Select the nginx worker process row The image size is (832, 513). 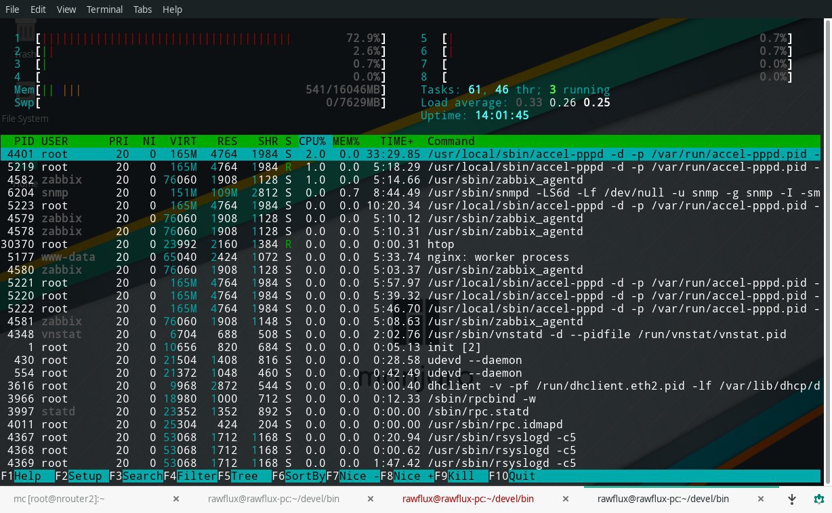(x=411, y=257)
